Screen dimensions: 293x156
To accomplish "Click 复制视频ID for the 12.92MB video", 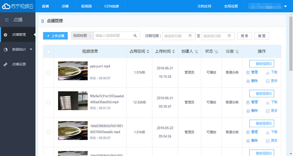I will coord(262,94).
